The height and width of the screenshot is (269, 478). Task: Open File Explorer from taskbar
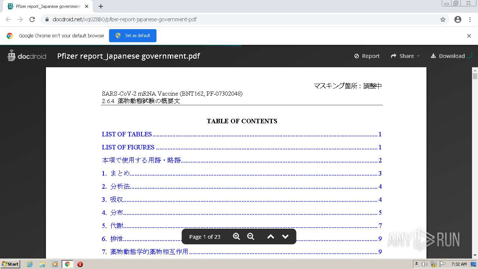(x=42, y=264)
